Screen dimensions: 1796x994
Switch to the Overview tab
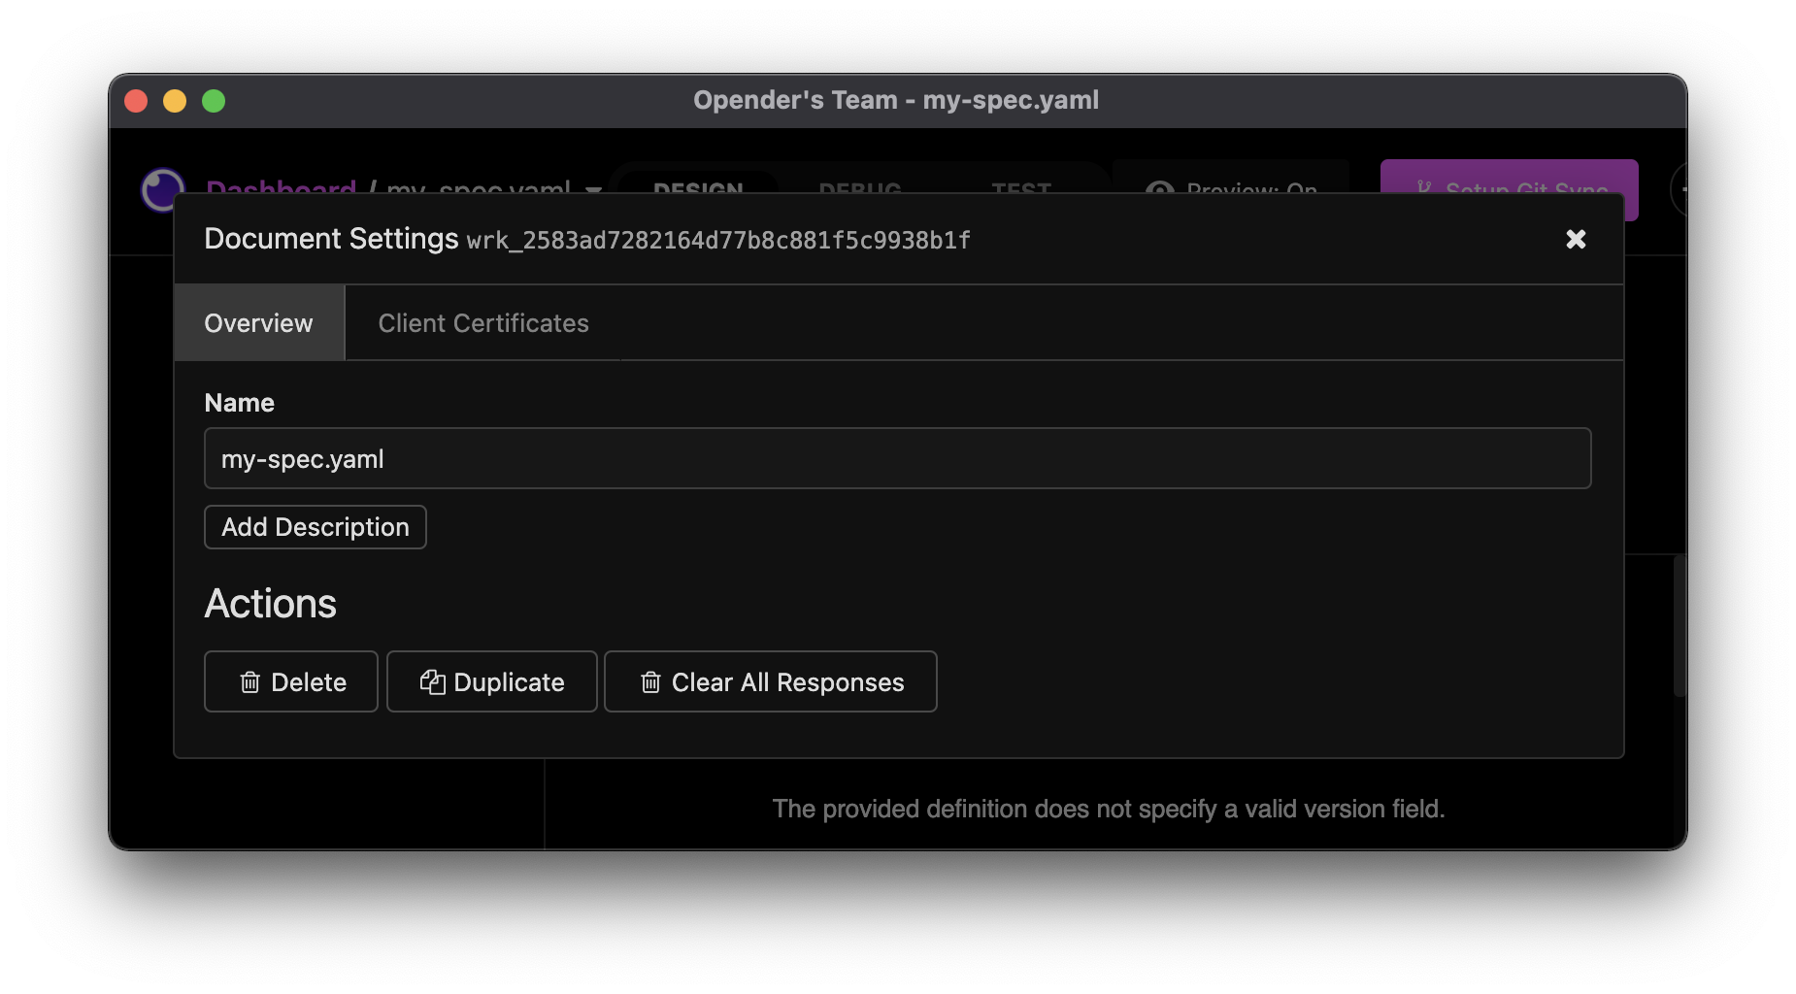(x=259, y=323)
